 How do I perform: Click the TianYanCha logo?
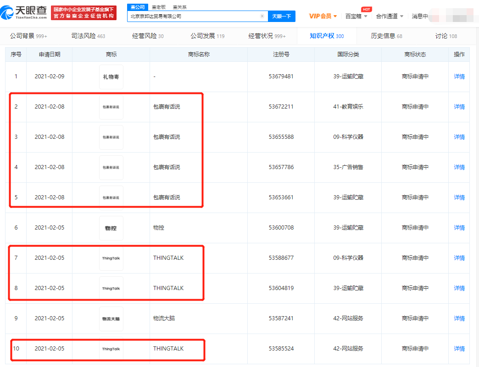click(x=25, y=12)
